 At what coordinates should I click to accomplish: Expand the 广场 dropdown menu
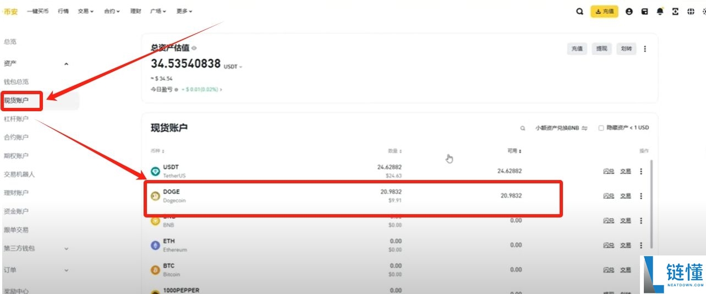158,11
